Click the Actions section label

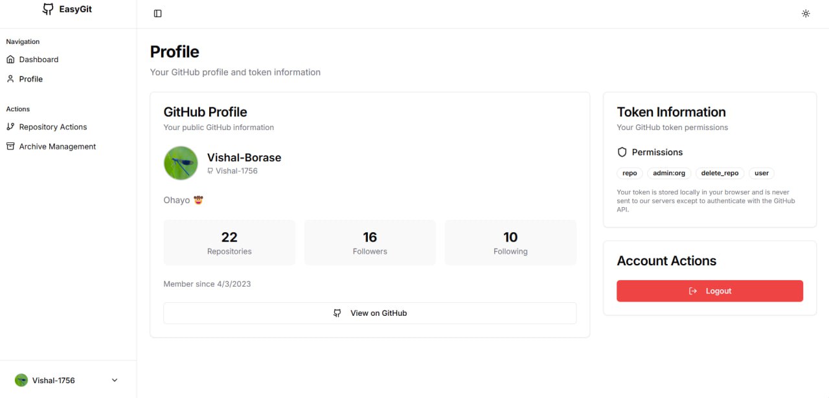coord(18,109)
